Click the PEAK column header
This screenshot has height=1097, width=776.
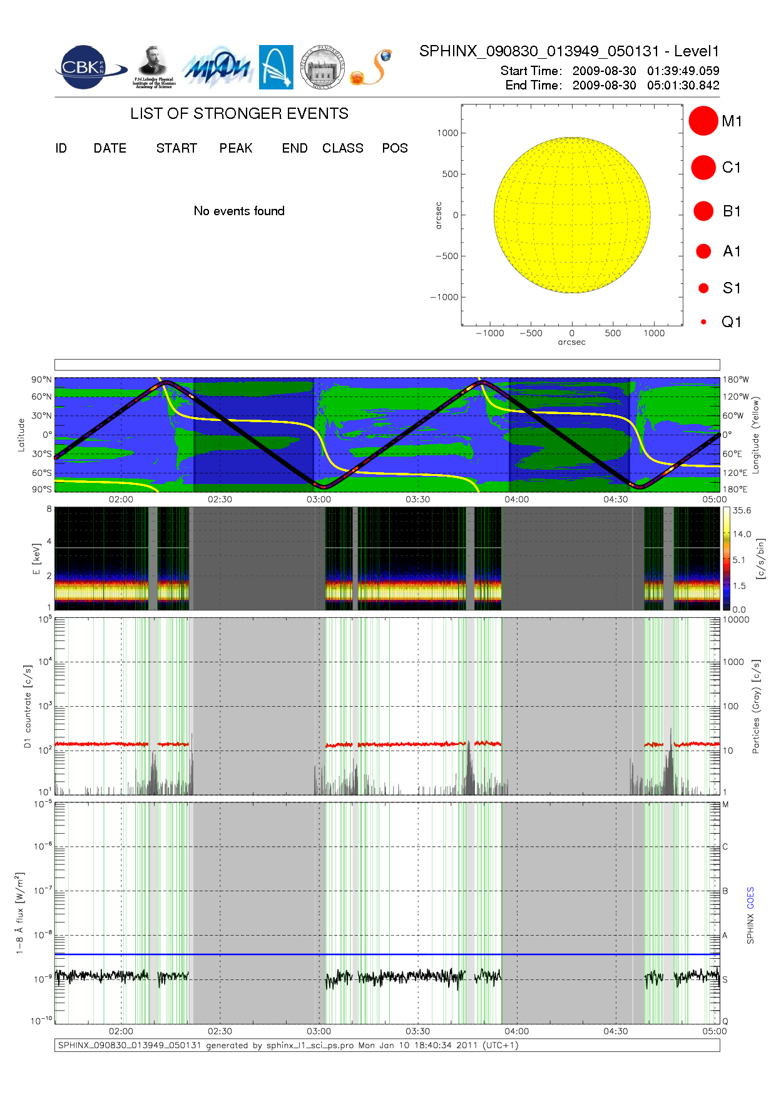[236, 148]
